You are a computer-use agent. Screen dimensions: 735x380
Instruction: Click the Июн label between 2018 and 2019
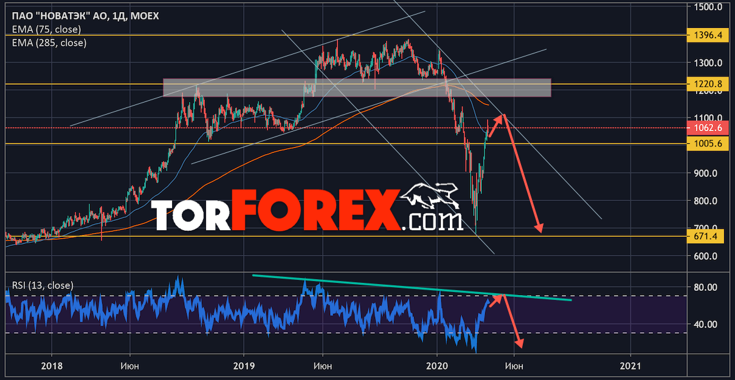[129, 365]
